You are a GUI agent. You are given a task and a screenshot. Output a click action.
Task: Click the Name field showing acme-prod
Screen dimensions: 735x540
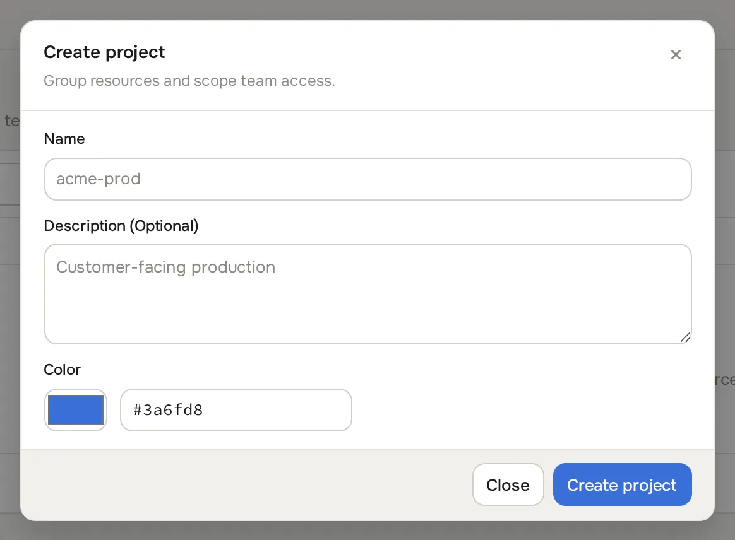point(368,179)
